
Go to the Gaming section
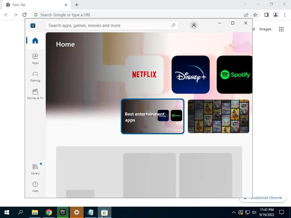click(35, 77)
